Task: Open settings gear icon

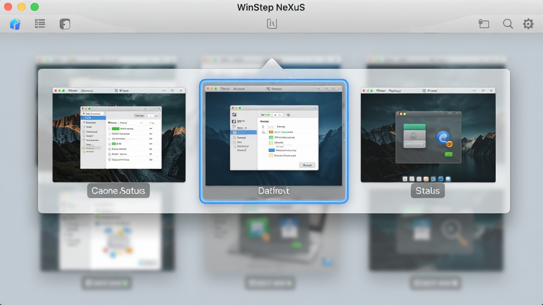Action: (528, 23)
